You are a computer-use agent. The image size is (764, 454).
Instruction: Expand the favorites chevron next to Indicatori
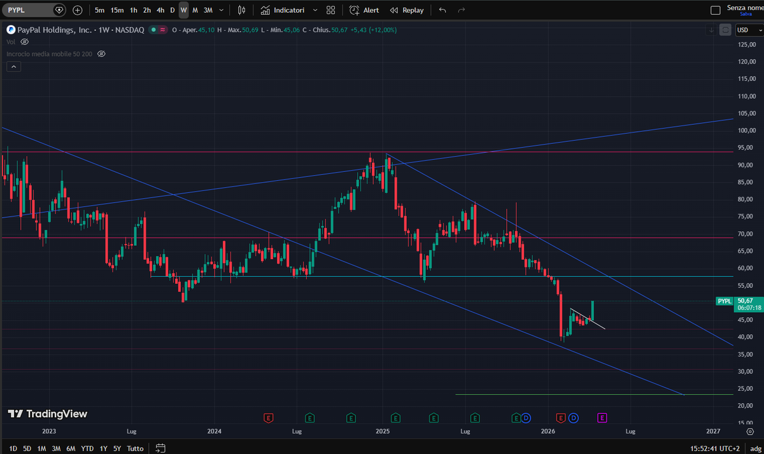point(315,10)
